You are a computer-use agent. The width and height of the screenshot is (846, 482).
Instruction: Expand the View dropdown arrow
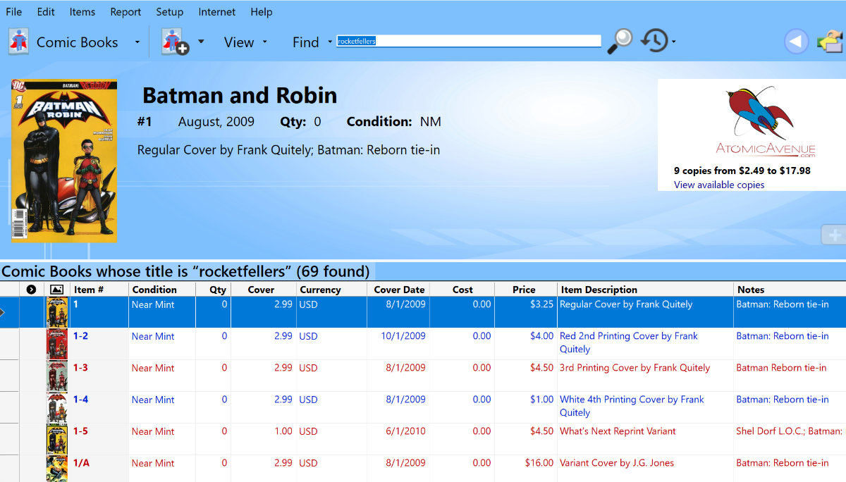pos(265,42)
